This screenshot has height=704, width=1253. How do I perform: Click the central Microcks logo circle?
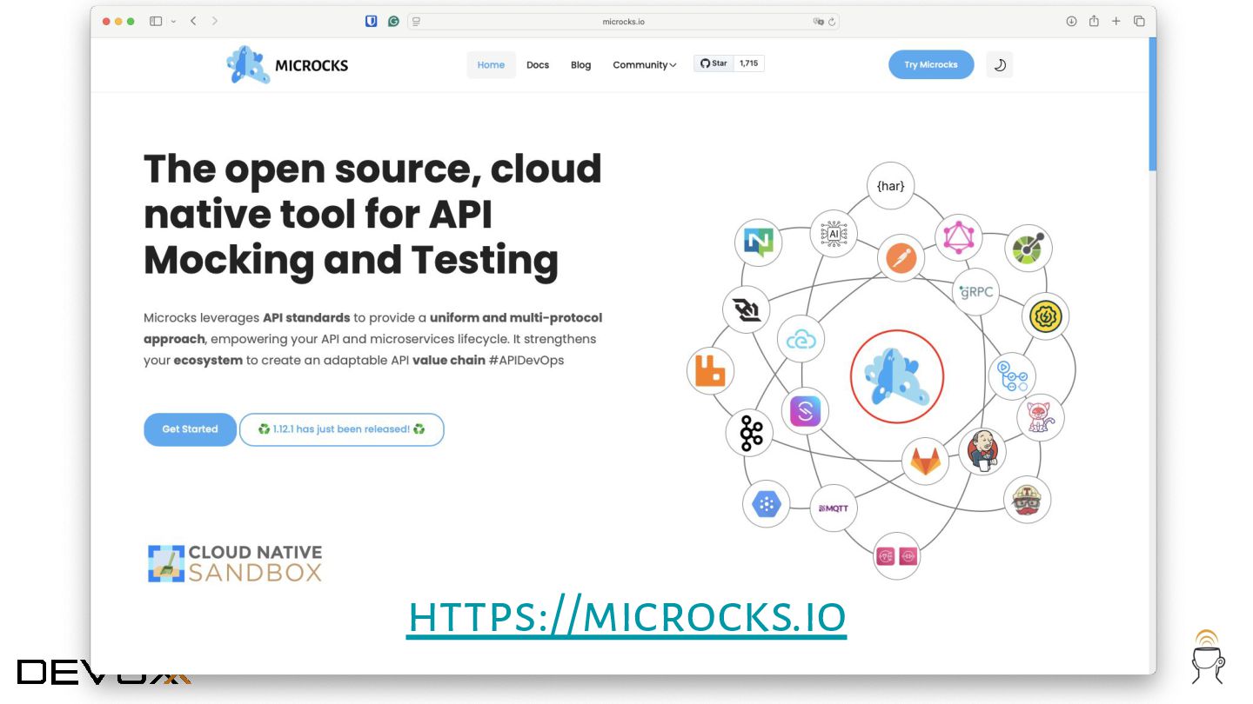pos(897,376)
